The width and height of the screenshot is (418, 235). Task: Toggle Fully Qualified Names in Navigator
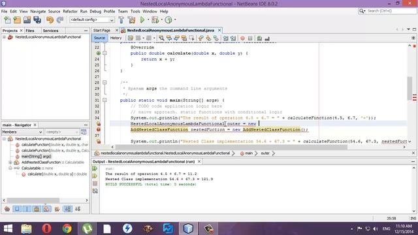point(57,209)
